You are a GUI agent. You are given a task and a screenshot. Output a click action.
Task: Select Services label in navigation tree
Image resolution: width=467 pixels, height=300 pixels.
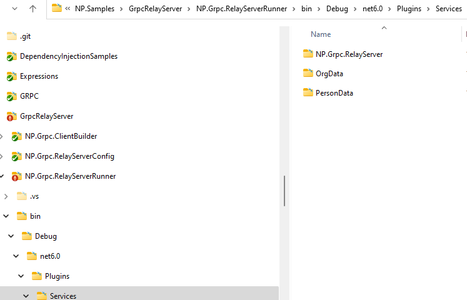(63, 296)
